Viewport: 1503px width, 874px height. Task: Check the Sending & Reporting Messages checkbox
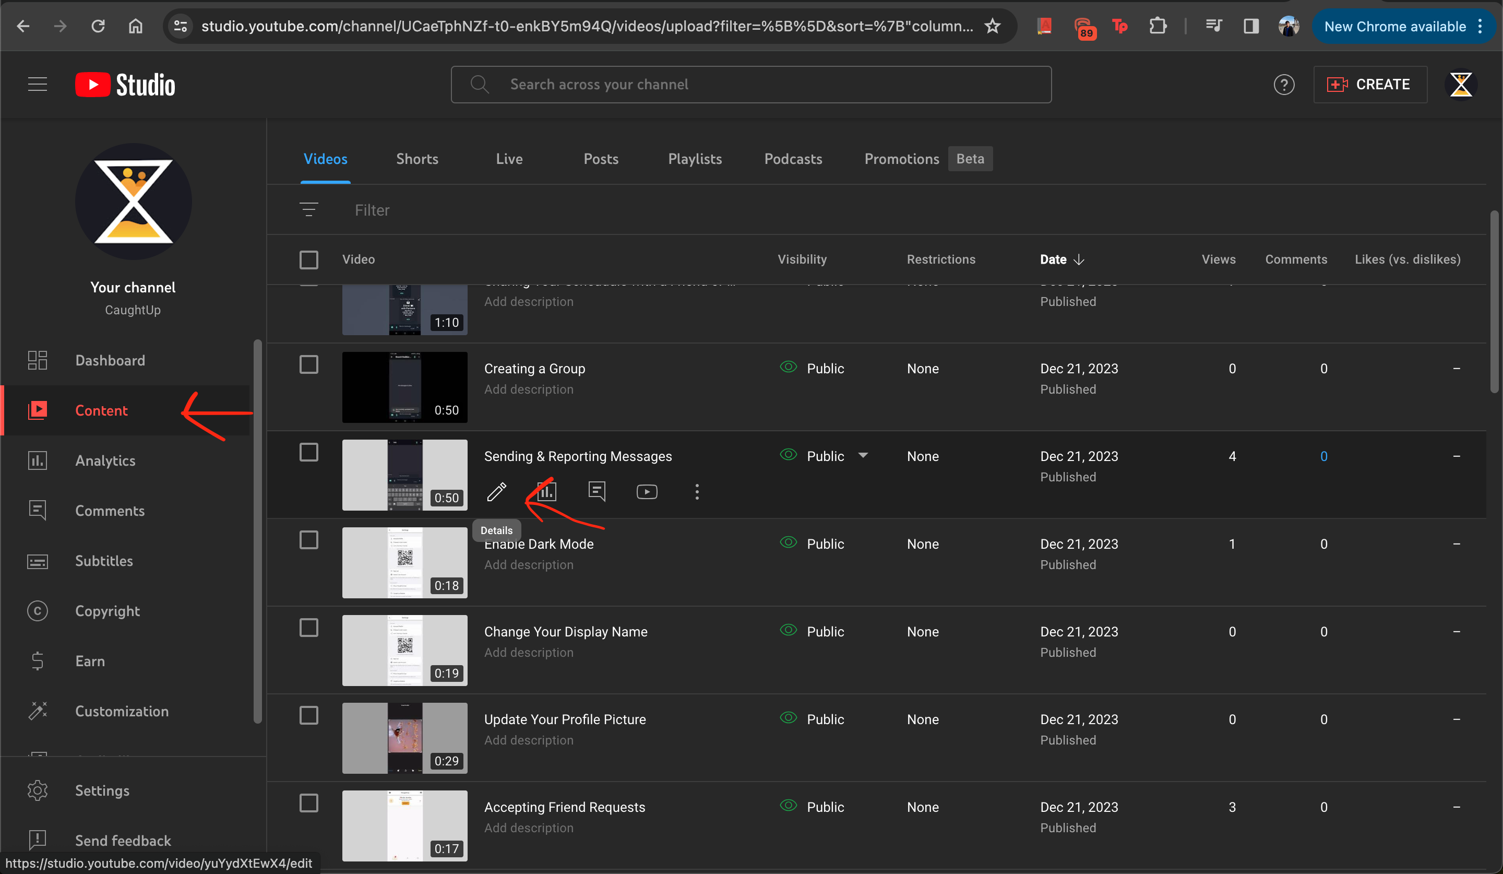pyautogui.click(x=308, y=452)
